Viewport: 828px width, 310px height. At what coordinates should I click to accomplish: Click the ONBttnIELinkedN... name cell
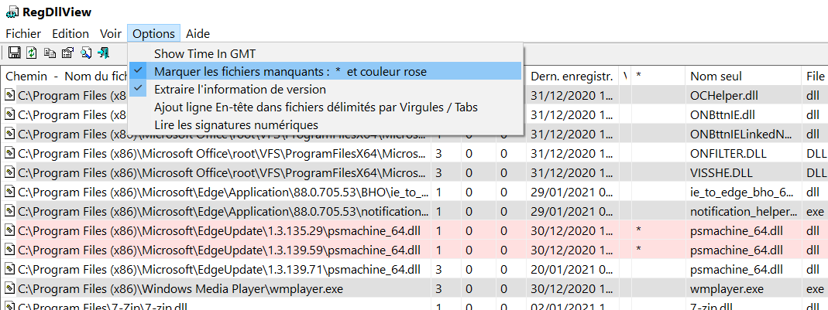pos(741,135)
